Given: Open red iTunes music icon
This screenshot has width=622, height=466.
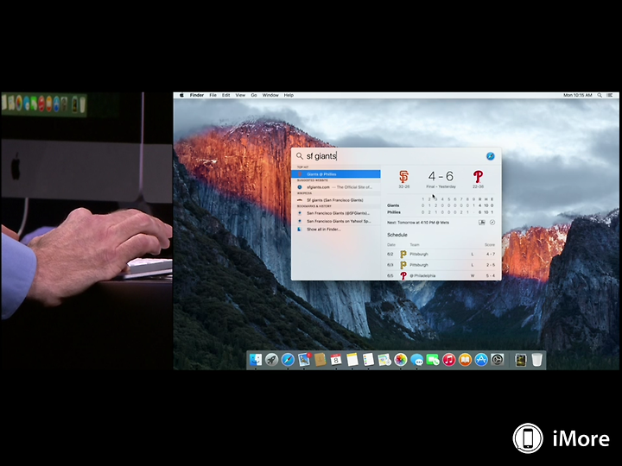Looking at the screenshot, I should click(449, 360).
